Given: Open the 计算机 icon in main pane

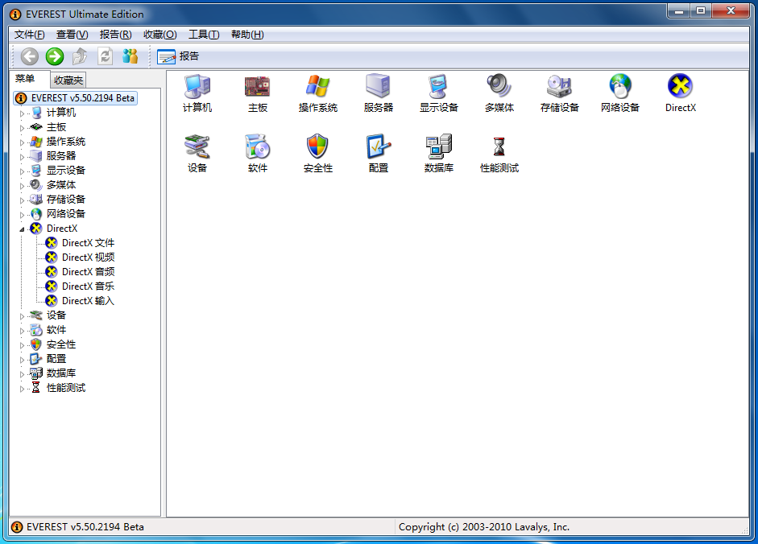Looking at the screenshot, I should [197, 87].
